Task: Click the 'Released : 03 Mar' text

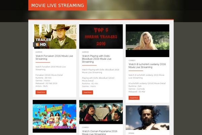Action: point(137,92)
